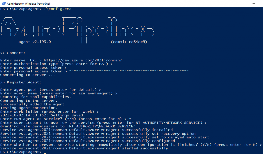Click the final PS C:\DevOpsAgent prompt cursor

pos(45,152)
